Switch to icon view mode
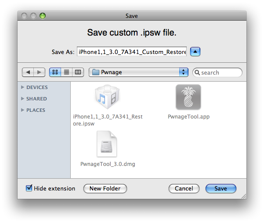 56,72
